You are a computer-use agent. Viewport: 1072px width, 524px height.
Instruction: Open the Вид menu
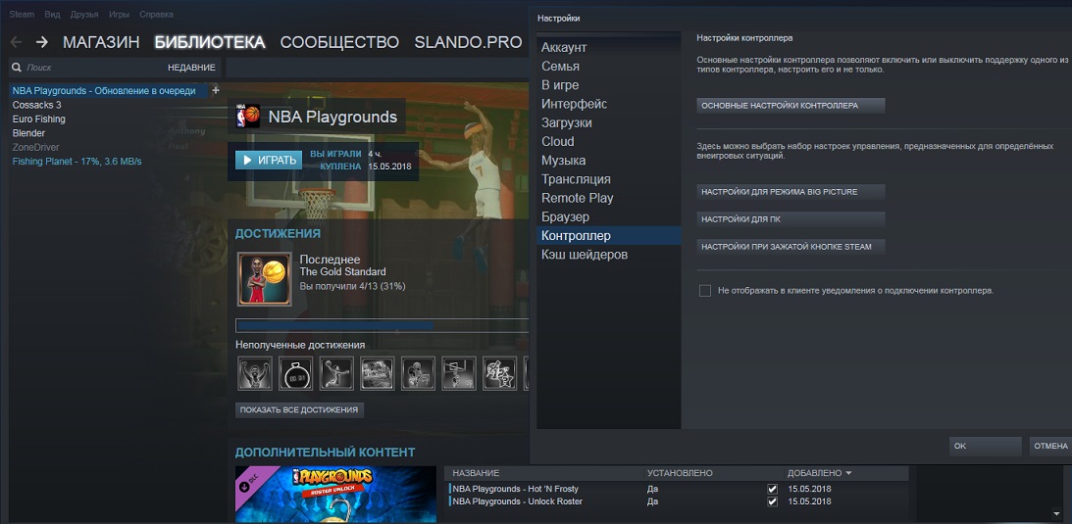[x=53, y=15]
